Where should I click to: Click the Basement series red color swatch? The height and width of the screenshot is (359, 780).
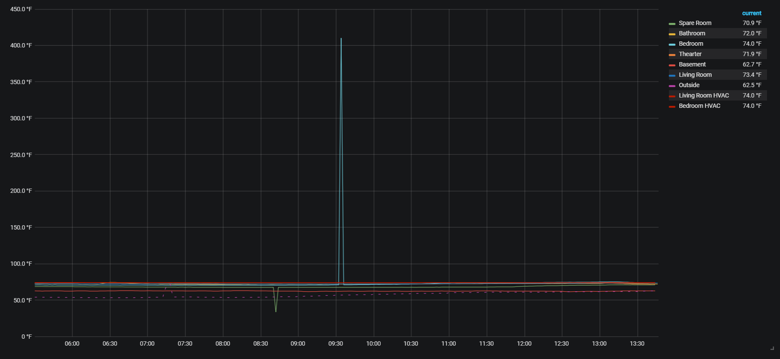tap(672, 65)
